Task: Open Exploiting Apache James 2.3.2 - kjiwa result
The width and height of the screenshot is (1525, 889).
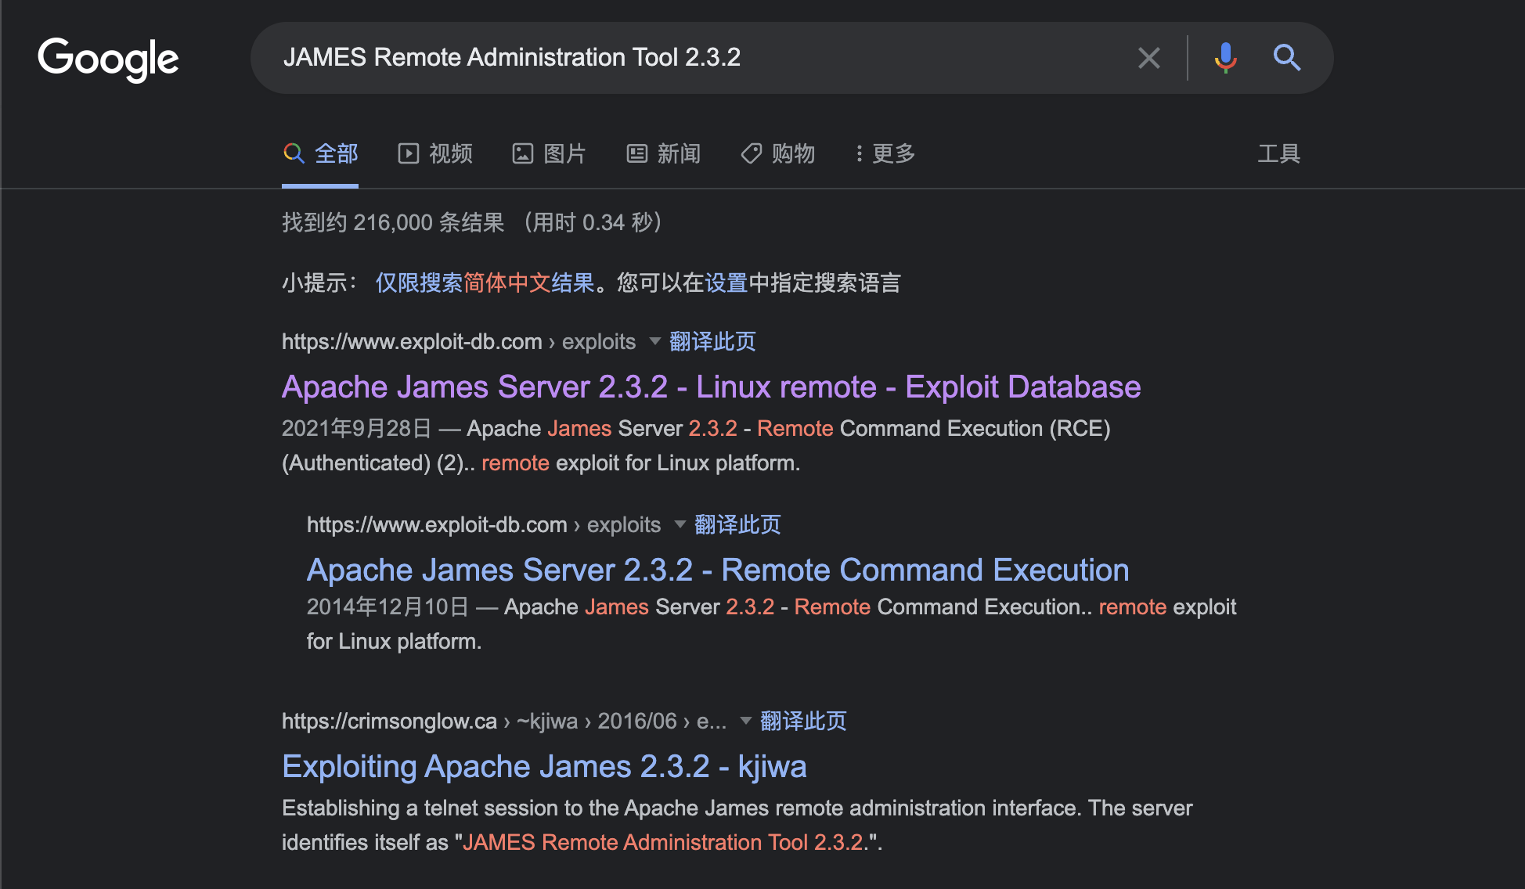Action: tap(544, 766)
